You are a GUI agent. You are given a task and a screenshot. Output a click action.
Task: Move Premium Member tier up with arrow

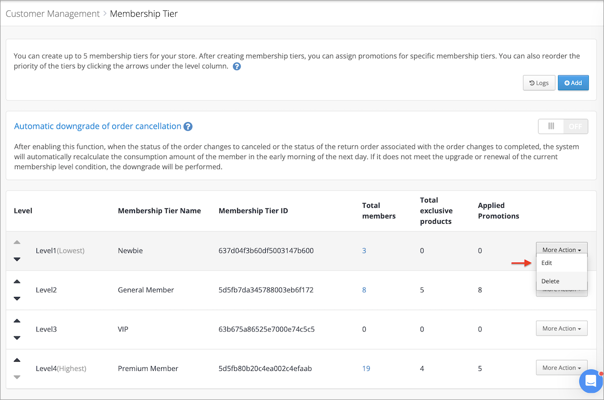[x=17, y=360]
